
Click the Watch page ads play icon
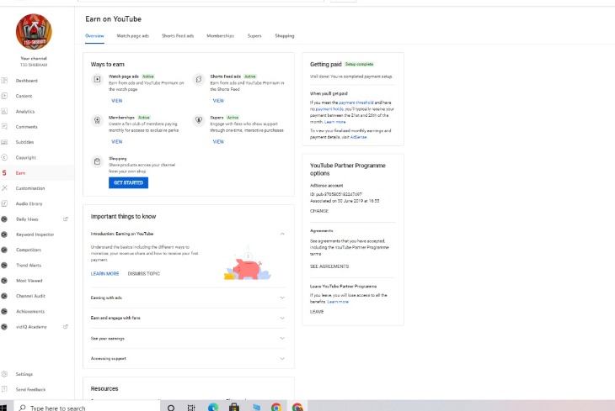(x=97, y=80)
